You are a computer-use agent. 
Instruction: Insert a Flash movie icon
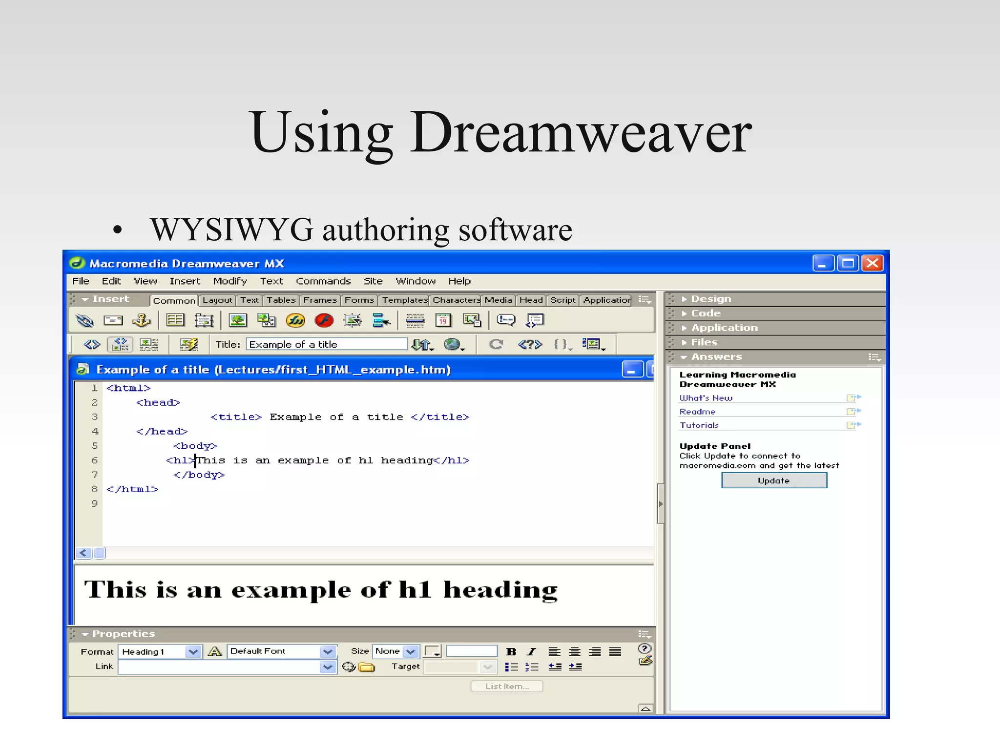324,320
